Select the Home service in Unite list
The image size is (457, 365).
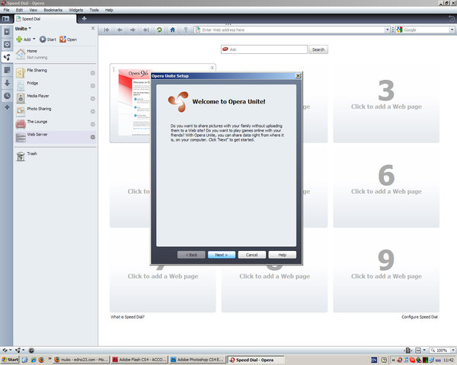(56, 54)
